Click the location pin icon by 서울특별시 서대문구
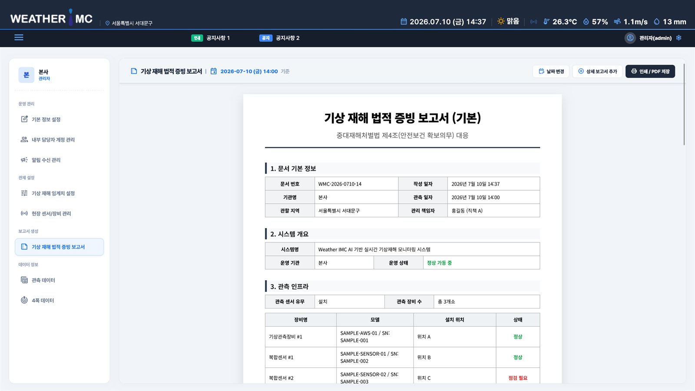Viewport: 695px width, 391px height. (107, 23)
